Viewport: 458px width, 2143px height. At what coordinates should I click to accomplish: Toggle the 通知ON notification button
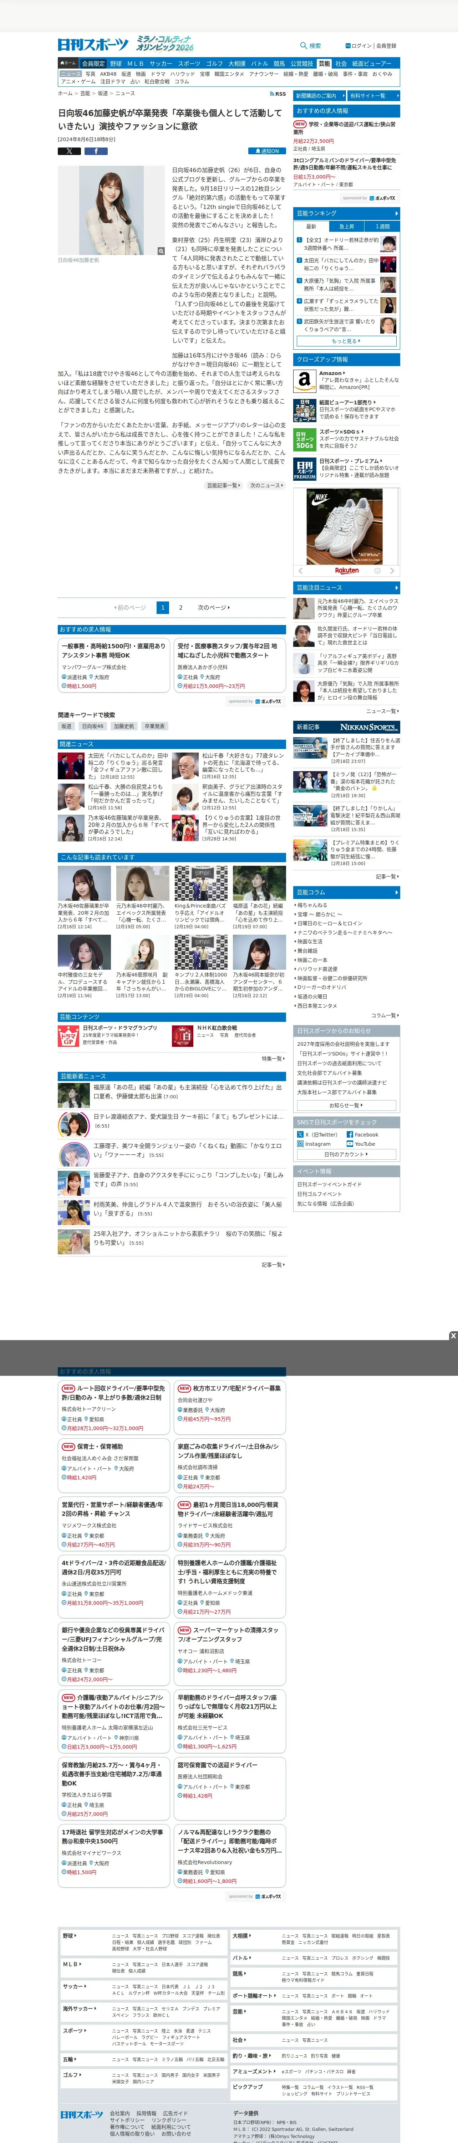tap(268, 151)
